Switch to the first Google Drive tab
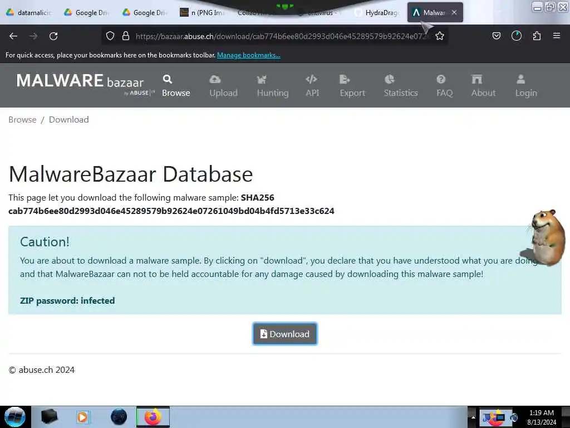The width and height of the screenshot is (570, 428). pos(86,12)
